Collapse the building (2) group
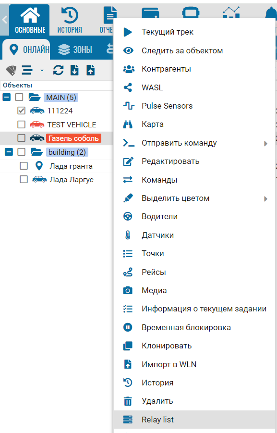The height and width of the screenshot is (433, 277). pos(9,152)
